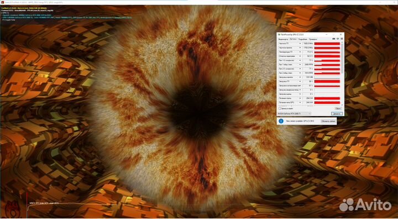398x219 pixels.
Task: Switch to the 'Видеокарта' tab
Action: pyautogui.click(x=283, y=39)
